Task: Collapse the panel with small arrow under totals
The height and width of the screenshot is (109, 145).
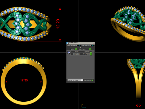Action: (81, 47)
